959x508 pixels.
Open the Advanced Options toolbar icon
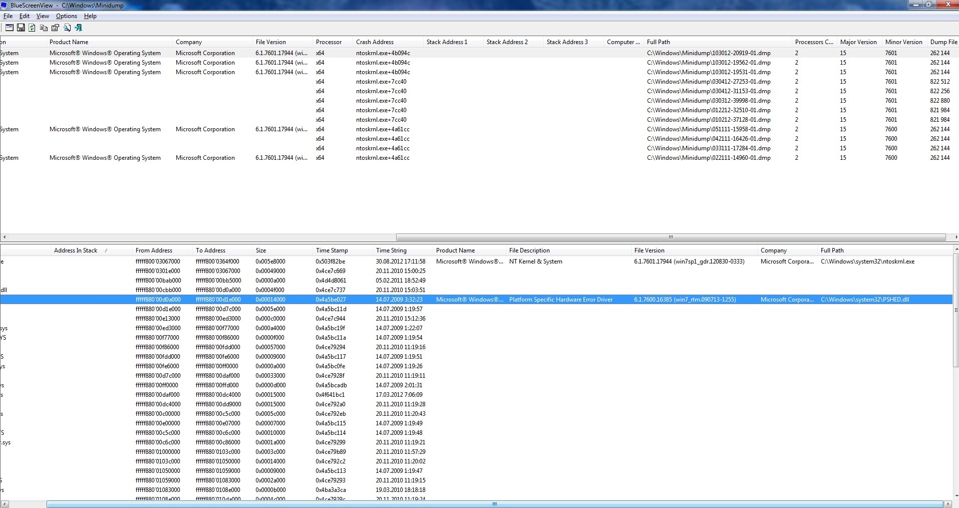pyautogui.click(x=10, y=28)
